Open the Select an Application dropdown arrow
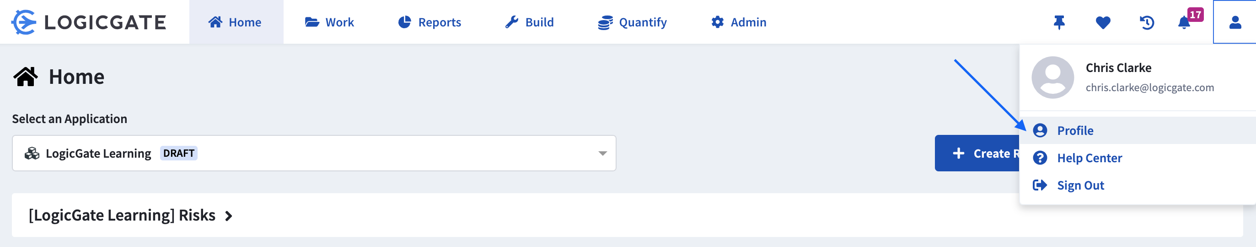Image resolution: width=1256 pixels, height=247 pixels. coord(603,153)
